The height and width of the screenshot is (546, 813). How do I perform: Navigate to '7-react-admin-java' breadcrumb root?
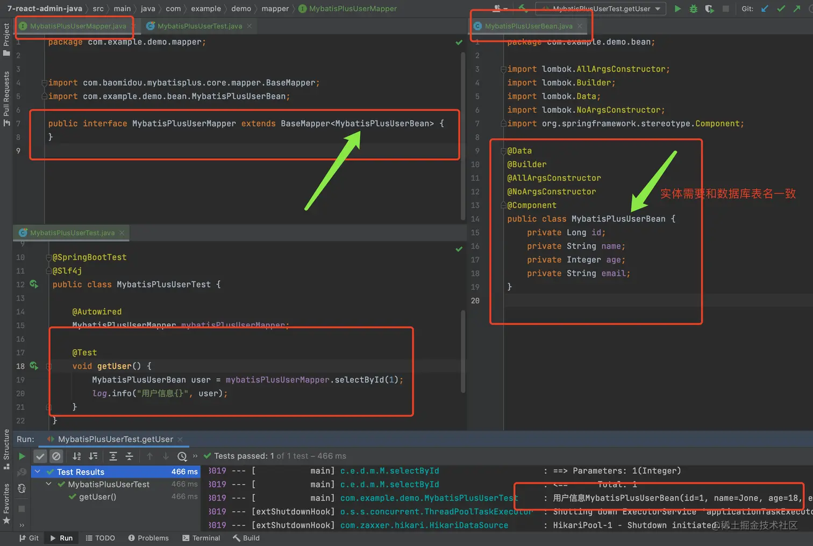[x=45, y=9]
